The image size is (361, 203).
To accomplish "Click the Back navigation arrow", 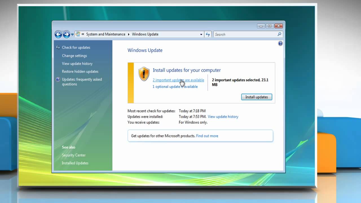I will coord(58,34).
